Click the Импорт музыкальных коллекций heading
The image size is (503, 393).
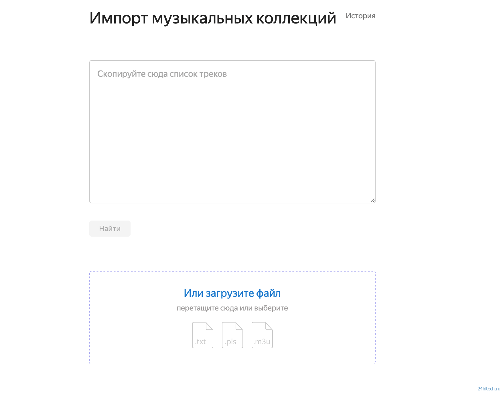[x=213, y=18]
